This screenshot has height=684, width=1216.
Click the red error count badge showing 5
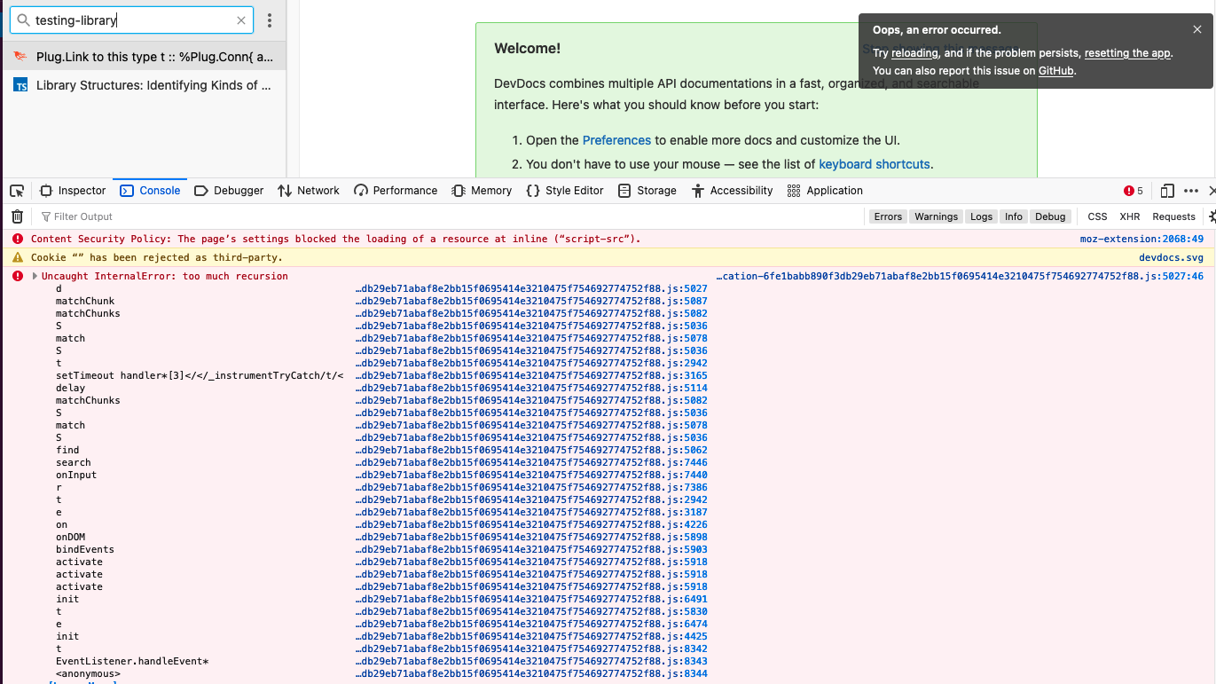click(x=1133, y=190)
